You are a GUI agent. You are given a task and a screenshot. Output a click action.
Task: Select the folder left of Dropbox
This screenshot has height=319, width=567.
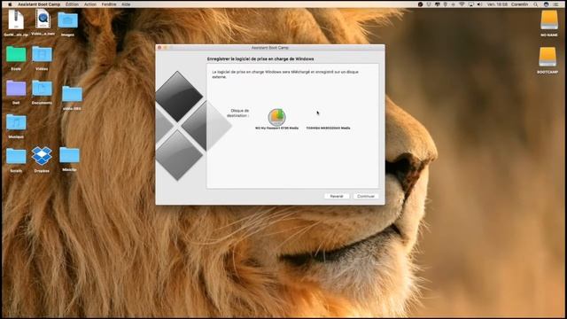click(x=16, y=156)
